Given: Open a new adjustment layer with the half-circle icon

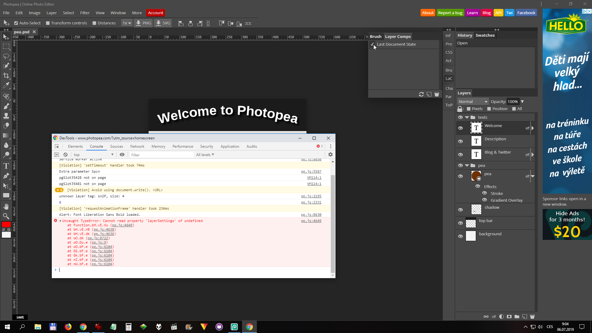Looking at the screenshot, I should 501,316.
